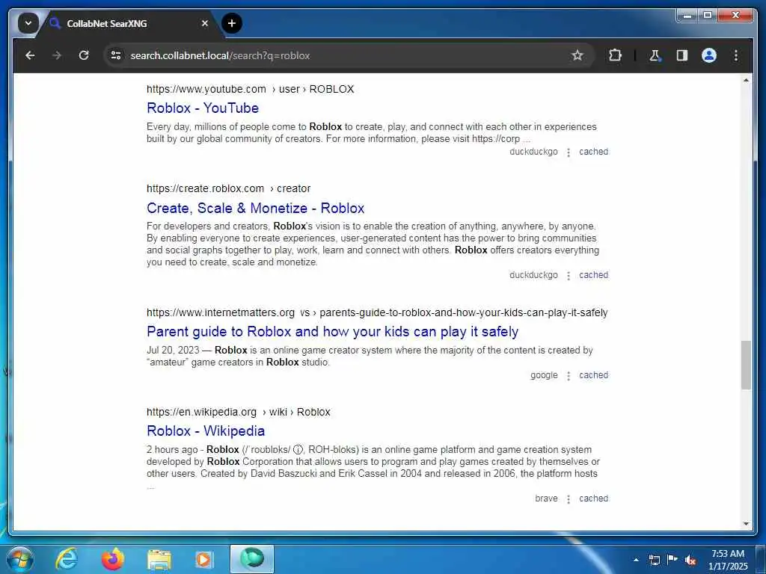Click the forward navigation arrow
The image size is (766, 574).
[x=57, y=55]
